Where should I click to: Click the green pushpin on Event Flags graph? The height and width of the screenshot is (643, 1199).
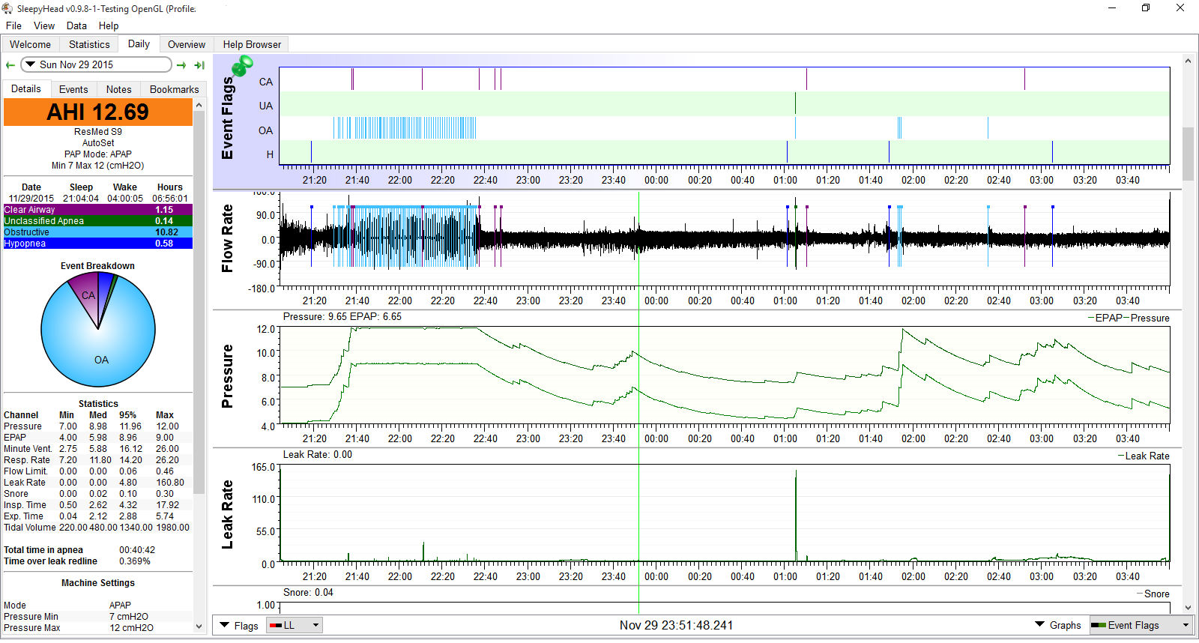pyautogui.click(x=242, y=66)
